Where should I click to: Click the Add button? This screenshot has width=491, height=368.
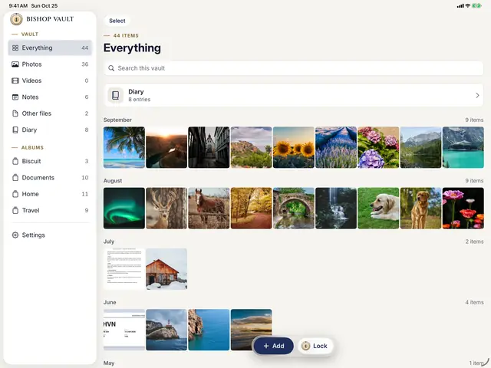click(x=273, y=346)
